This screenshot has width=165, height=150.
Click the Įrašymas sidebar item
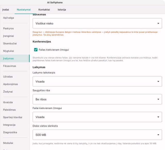coord(15,58)
